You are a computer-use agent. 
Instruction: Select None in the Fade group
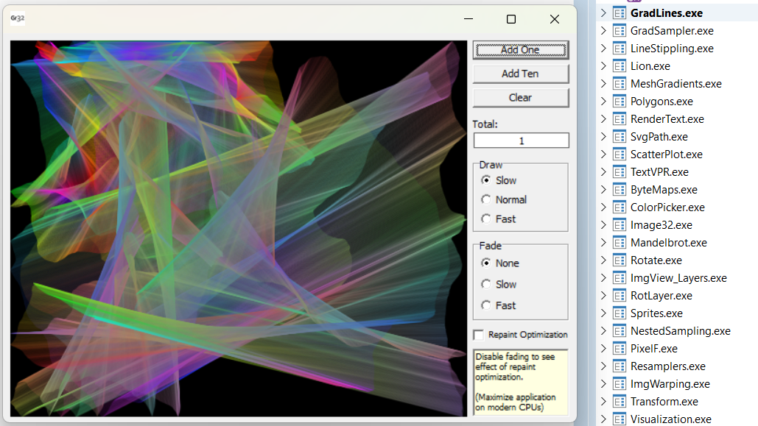pos(486,263)
